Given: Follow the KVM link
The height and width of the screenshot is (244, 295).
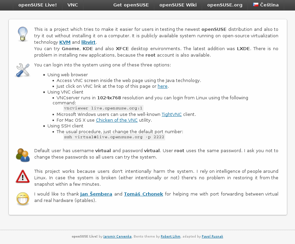Looking at the screenshot, I should click(65, 42).
